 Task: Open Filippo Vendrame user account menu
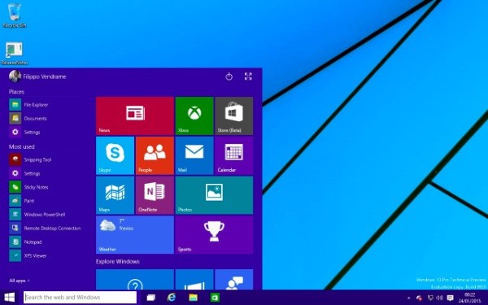(37, 76)
